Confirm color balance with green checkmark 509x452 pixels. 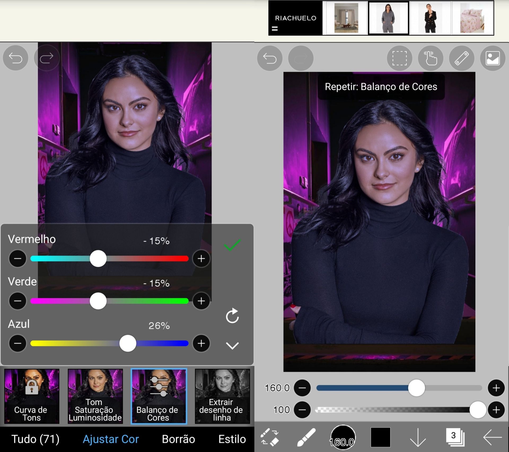pos(232,245)
